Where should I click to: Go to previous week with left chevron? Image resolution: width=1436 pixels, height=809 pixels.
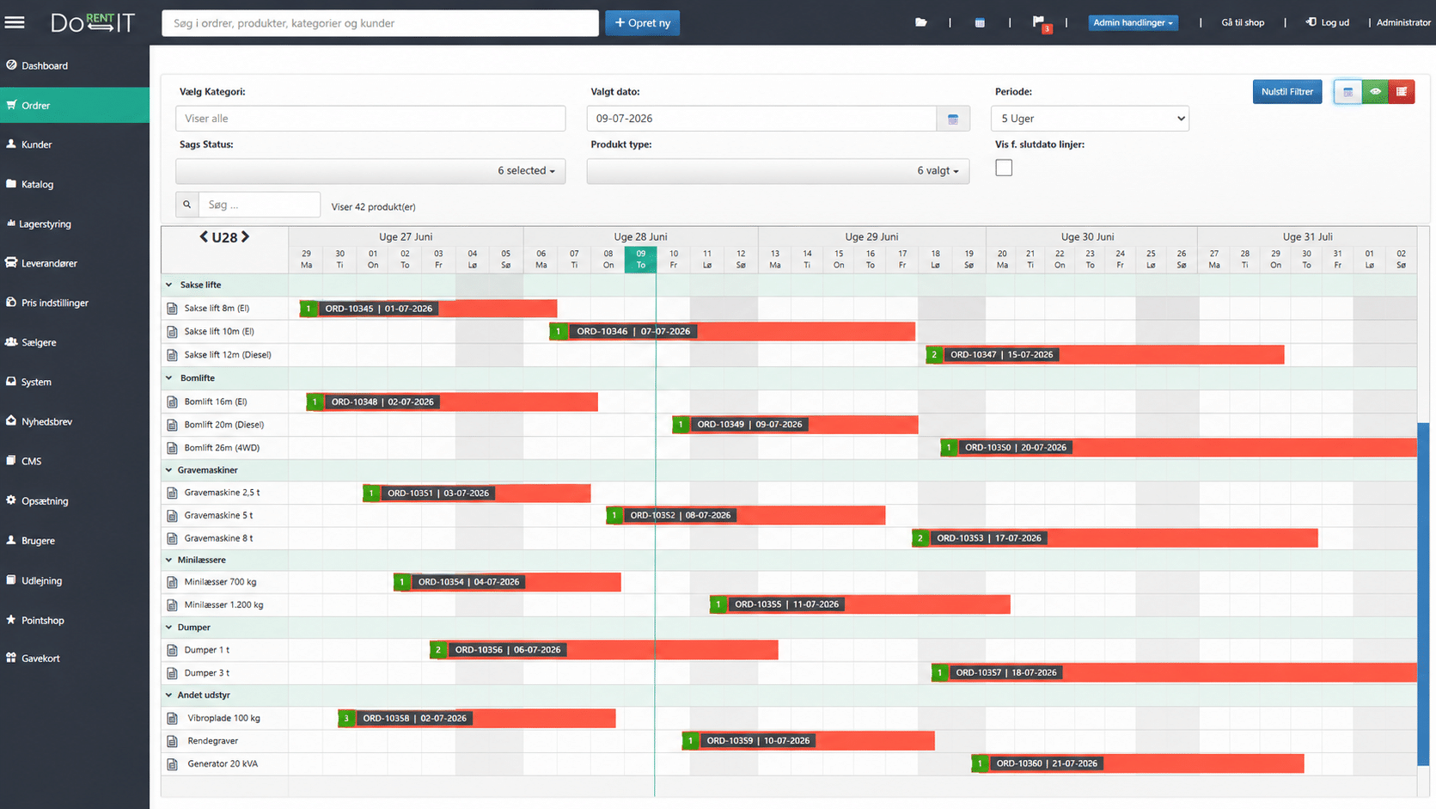(204, 236)
